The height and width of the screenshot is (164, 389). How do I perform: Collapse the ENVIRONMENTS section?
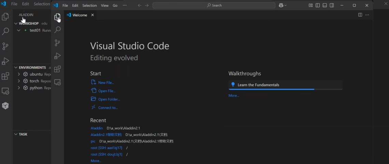pyautogui.click(x=16, y=68)
